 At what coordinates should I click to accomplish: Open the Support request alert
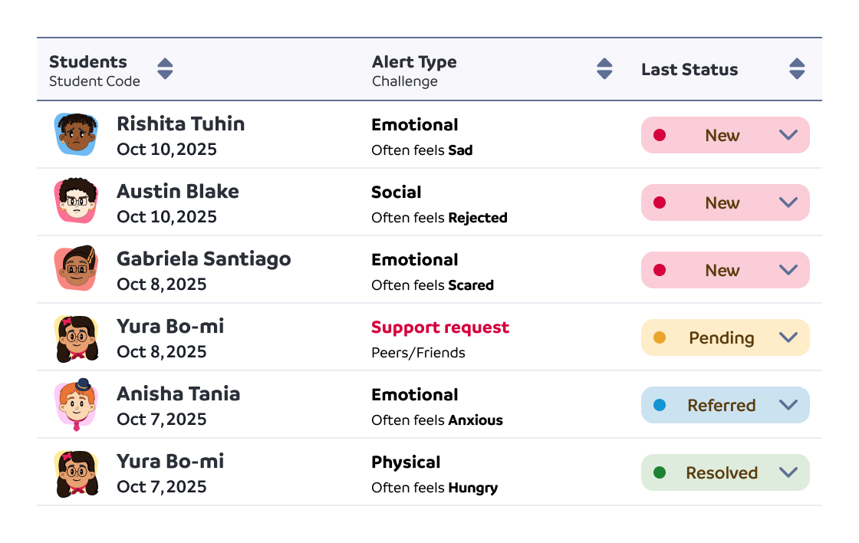click(x=439, y=327)
